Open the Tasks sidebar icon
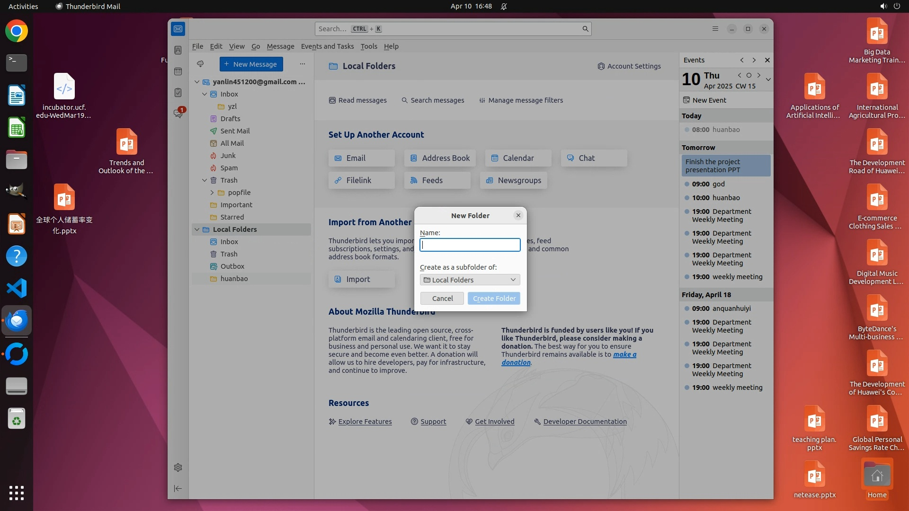Image resolution: width=909 pixels, height=511 pixels. [x=178, y=93]
